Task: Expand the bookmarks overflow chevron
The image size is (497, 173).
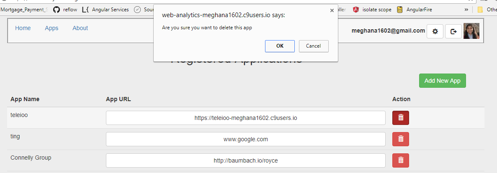Action: [x=466, y=10]
